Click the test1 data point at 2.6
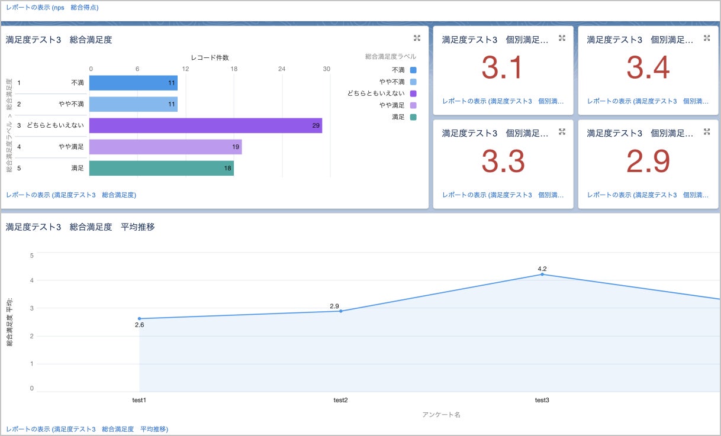This screenshot has height=436, width=721. (x=140, y=319)
